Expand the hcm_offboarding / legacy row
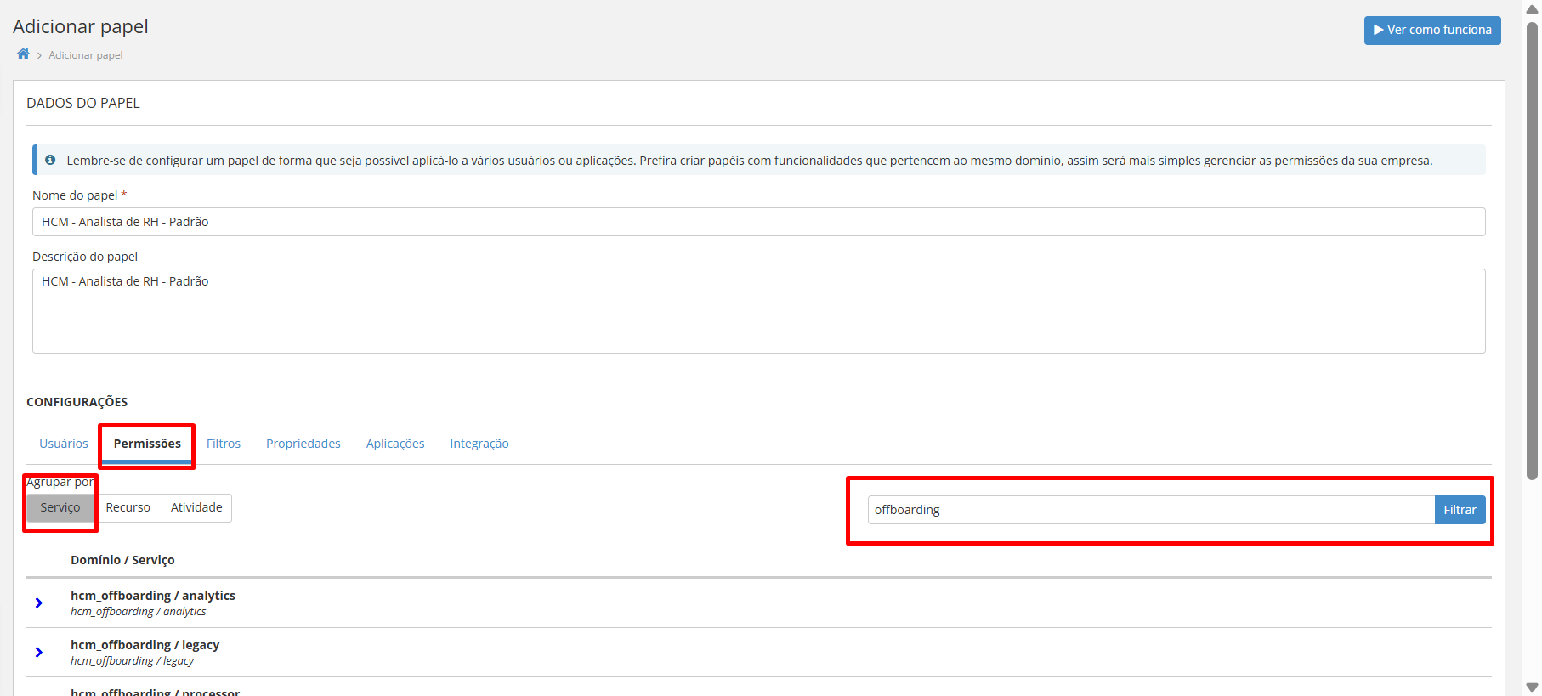Image resolution: width=1542 pixels, height=696 pixels. click(39, 652)
